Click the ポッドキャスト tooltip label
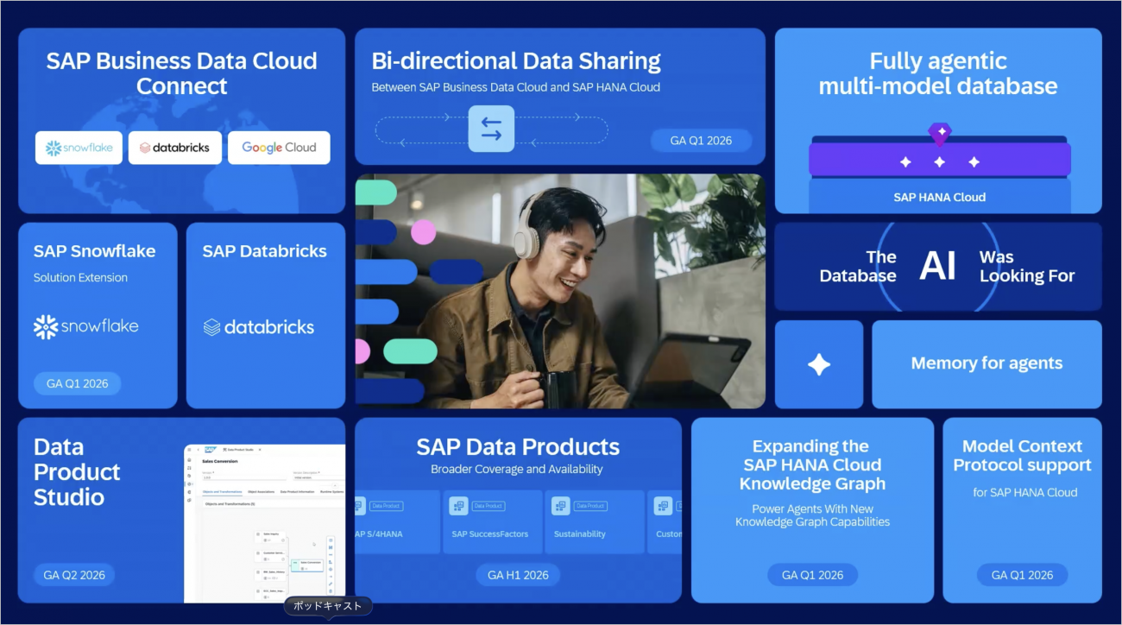Image resolution: width=1122 pixels, height=625 pixels. pos(328,606)
